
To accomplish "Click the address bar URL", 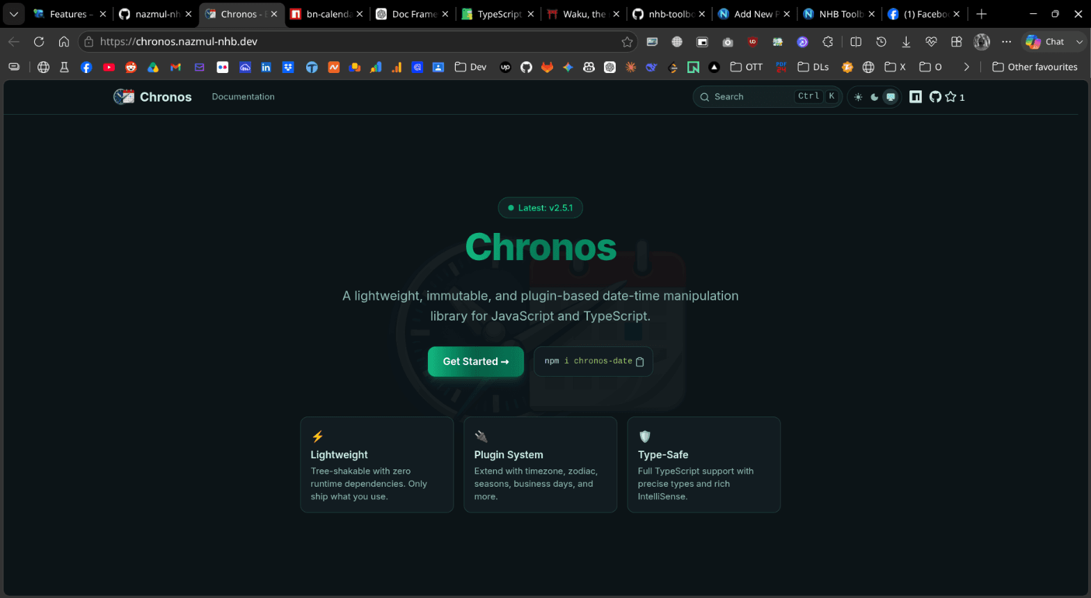I will point(358,42).
